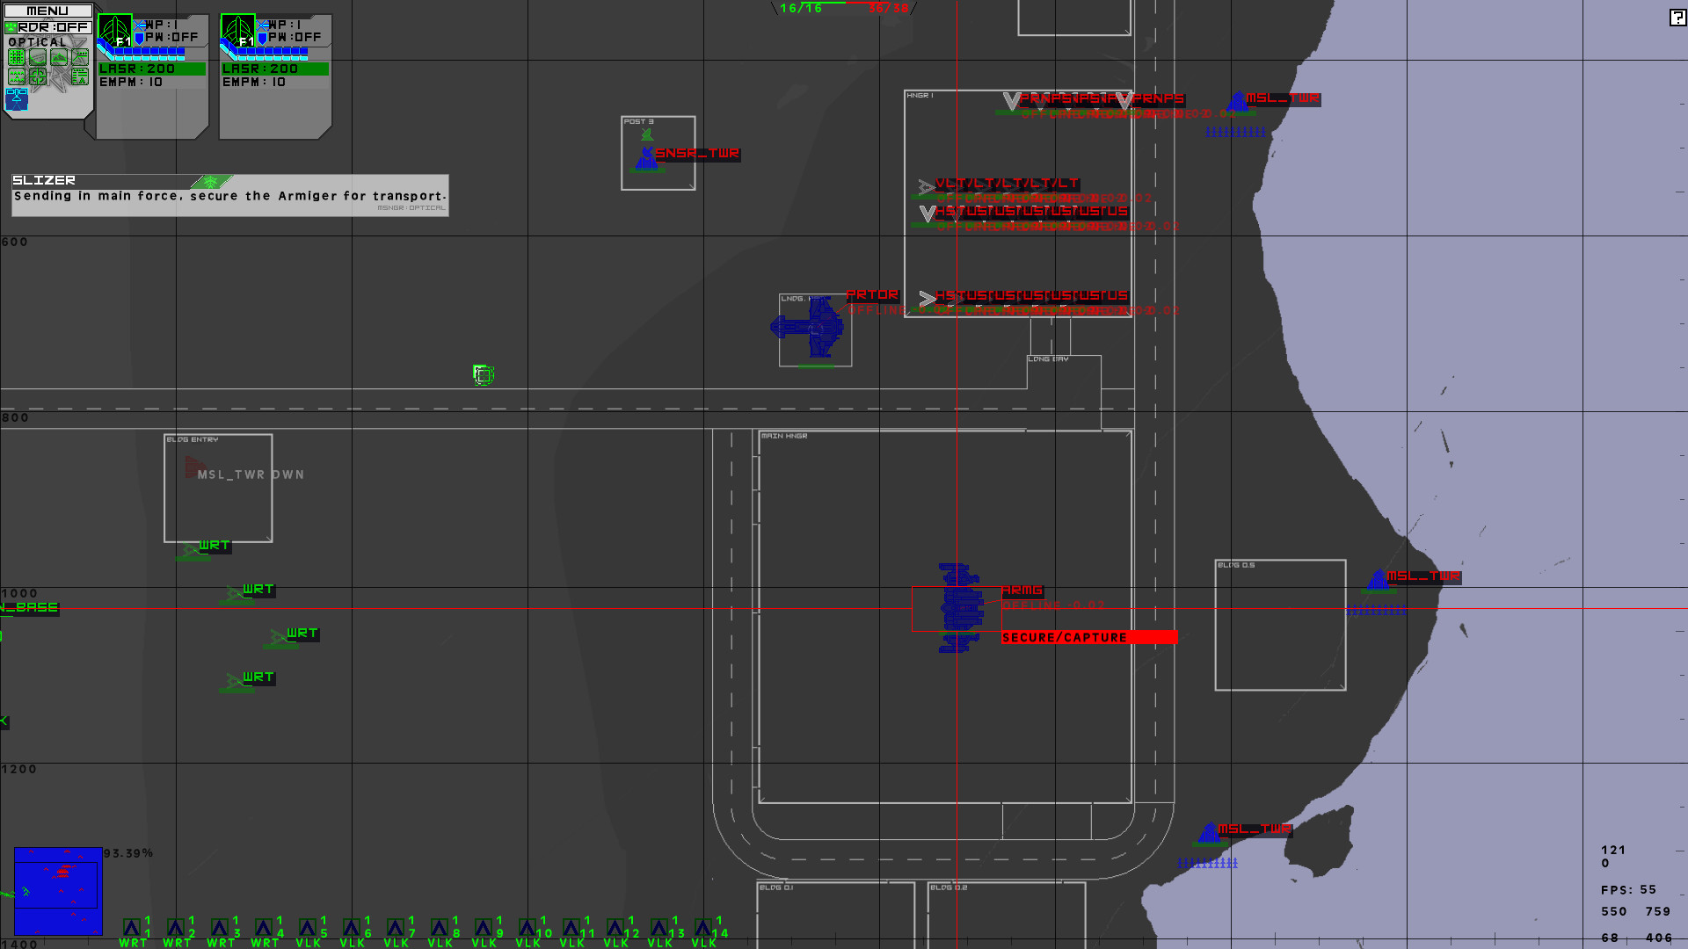The height and width of the screenshot is (949, 1688).
Task: Click the OPTICAL mode label
Action: [x=37, y=42]
